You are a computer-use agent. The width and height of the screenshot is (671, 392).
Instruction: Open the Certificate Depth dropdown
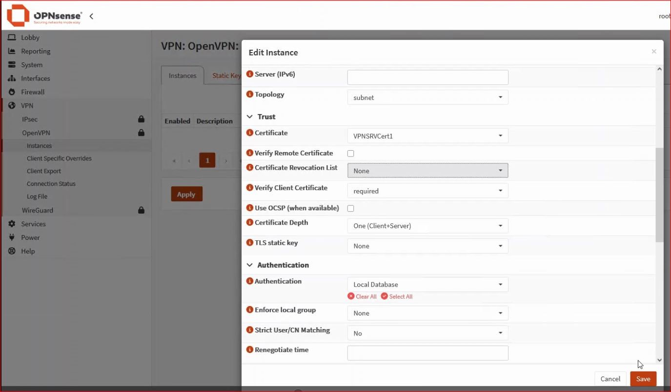click(427, 226)
